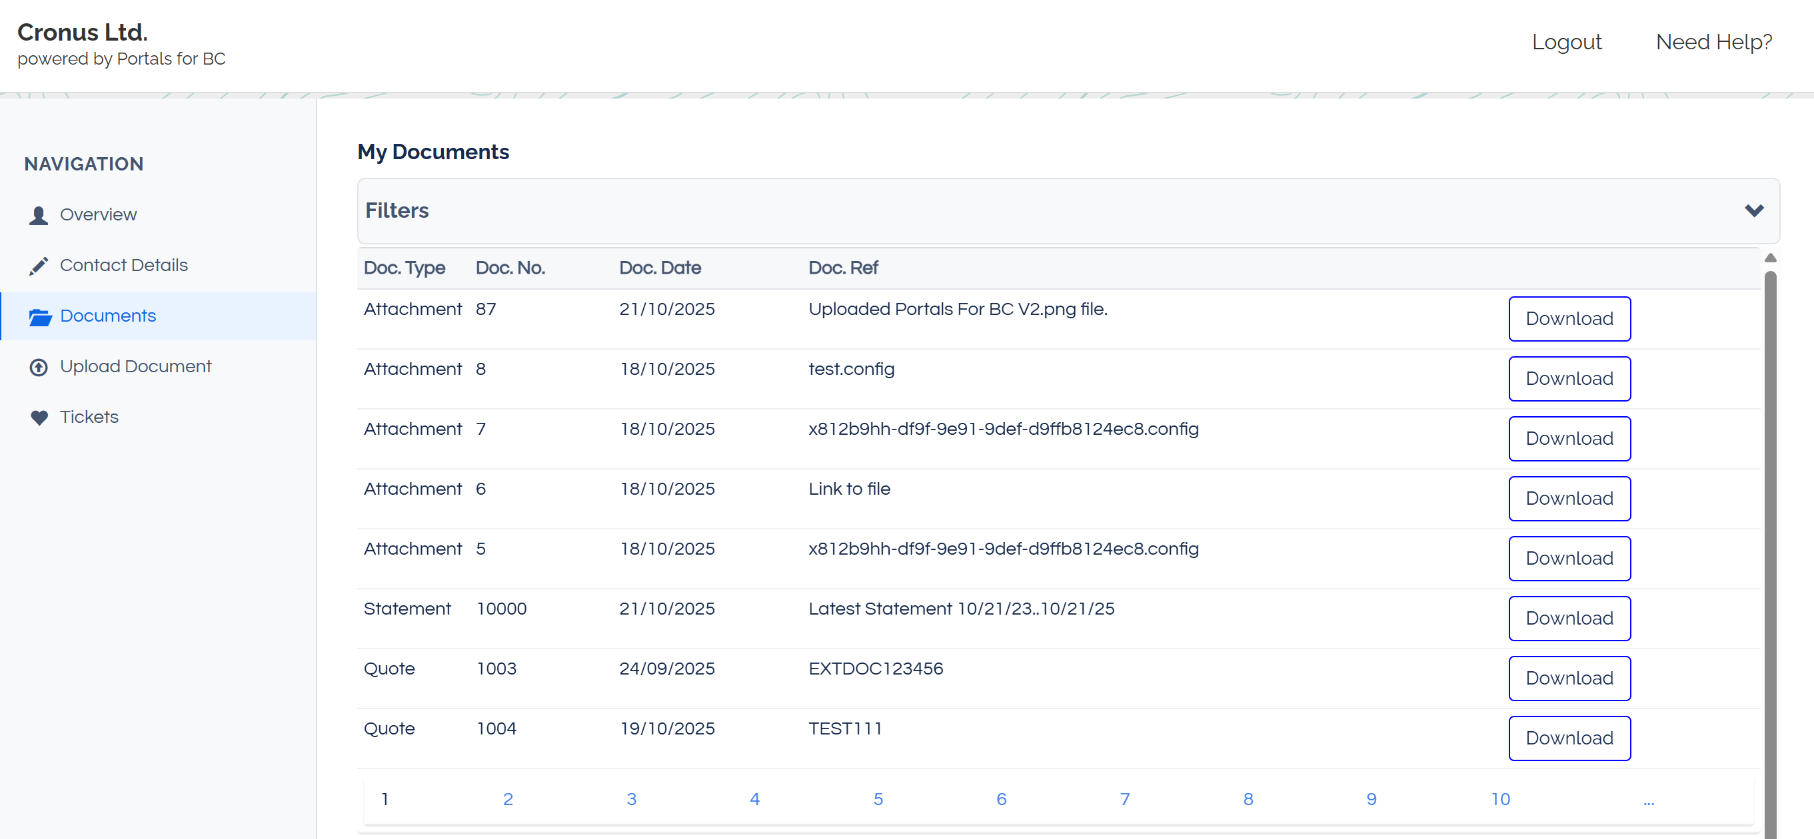Download the Link to file attachment

[x=1569, y=498]
